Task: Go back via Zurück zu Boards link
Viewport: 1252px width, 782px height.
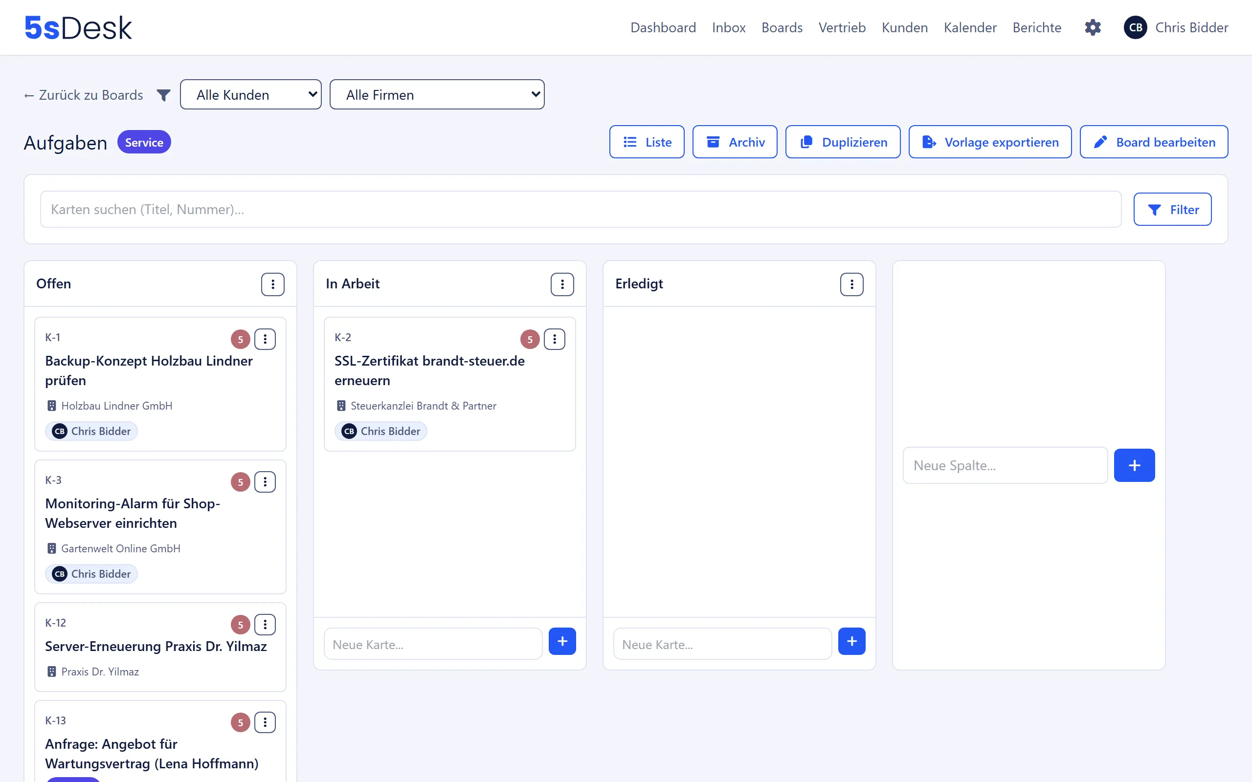Action: coord(83,95)
